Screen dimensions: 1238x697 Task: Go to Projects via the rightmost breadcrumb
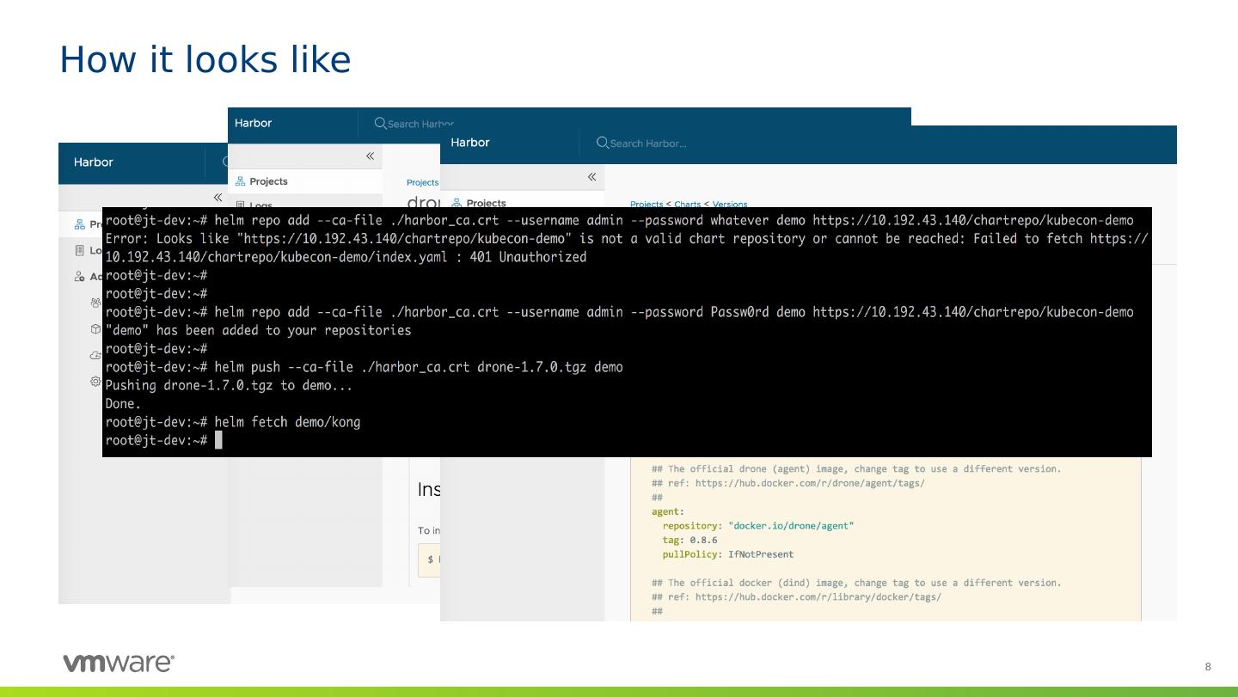pyautogui.click(x=646, y=205)
